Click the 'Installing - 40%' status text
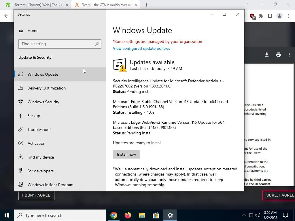This screenshot has width=295, height=221. tap(140, 113)
